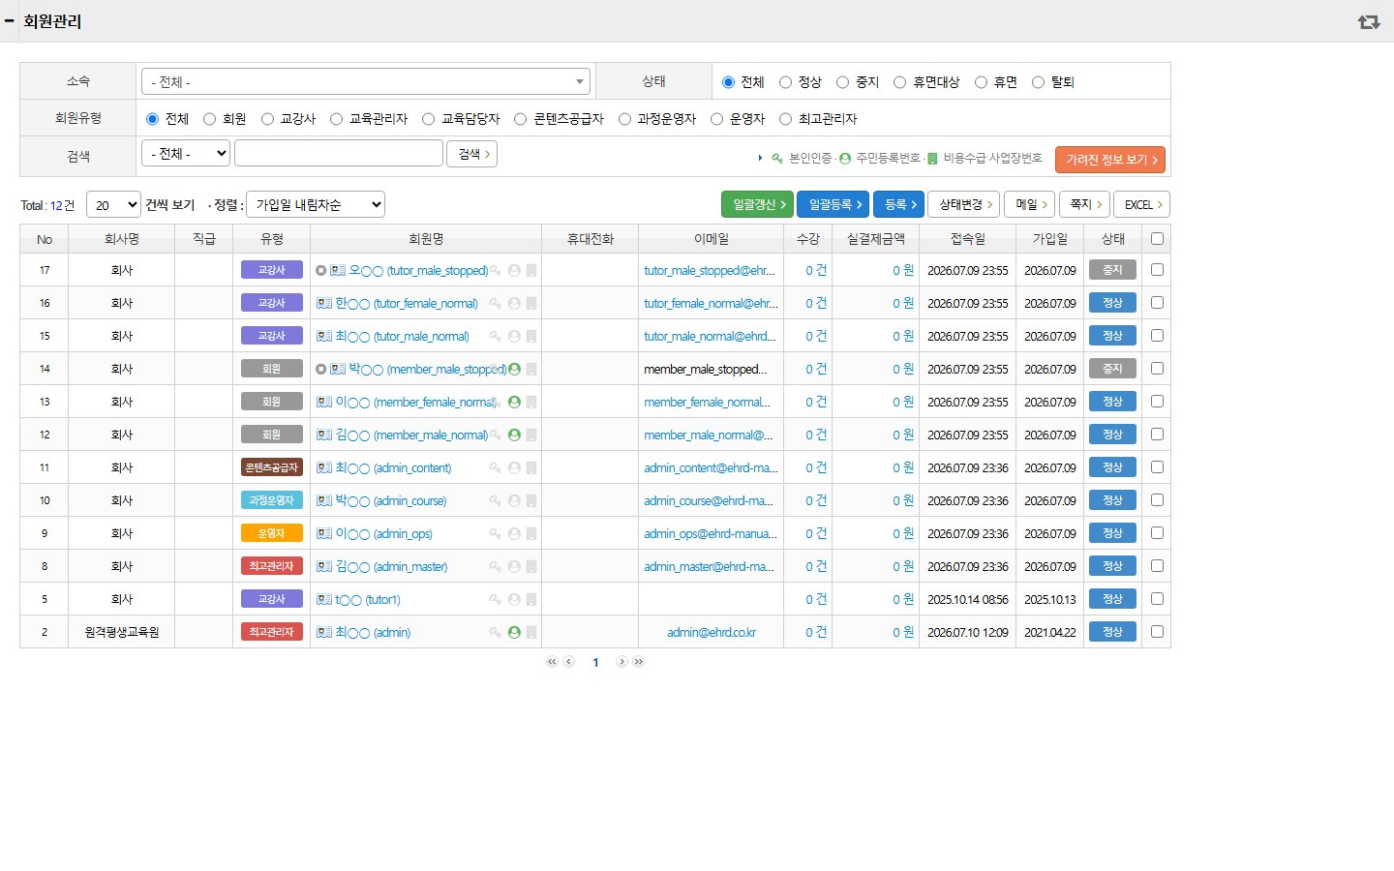1394x871 pixels.
Task: Click the key icon in the admin row
Action: click(495, 633)
